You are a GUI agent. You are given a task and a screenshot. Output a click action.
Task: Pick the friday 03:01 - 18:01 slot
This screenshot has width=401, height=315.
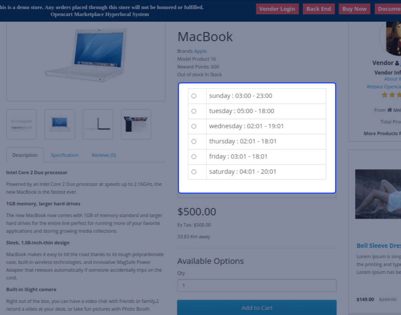[x=194, y=156]
